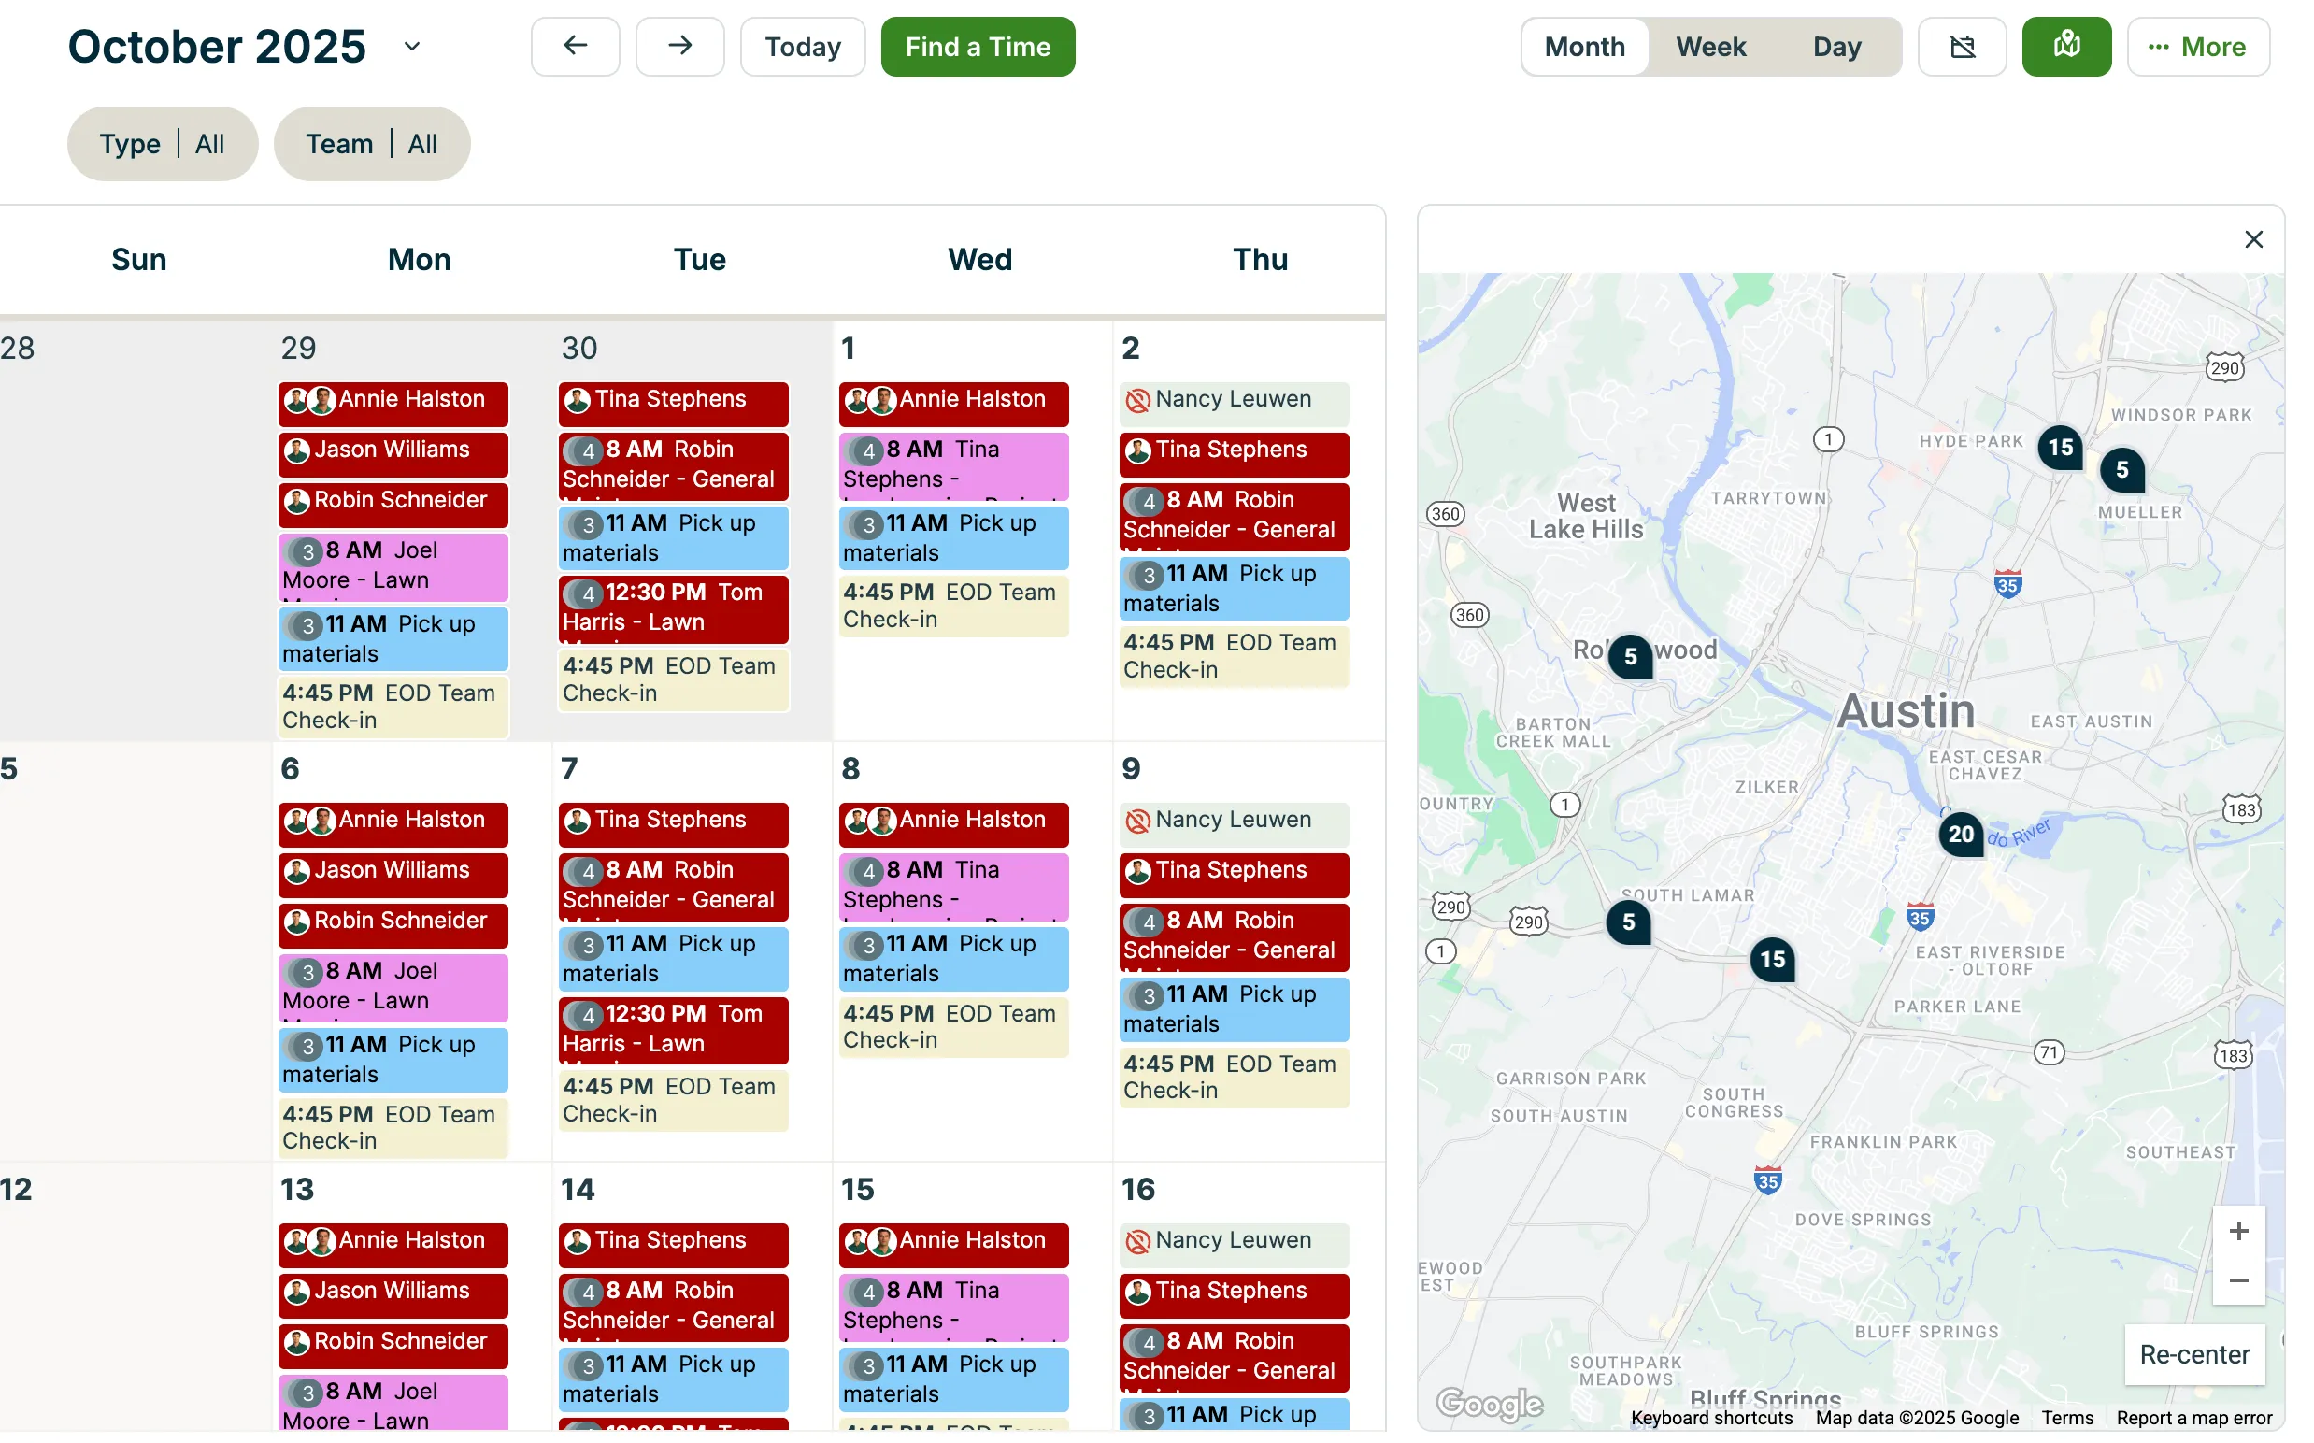The image size is (2314, 1443).
Task: Switch to Day view
Action: pyautogui.click(x=1836, y=46)
